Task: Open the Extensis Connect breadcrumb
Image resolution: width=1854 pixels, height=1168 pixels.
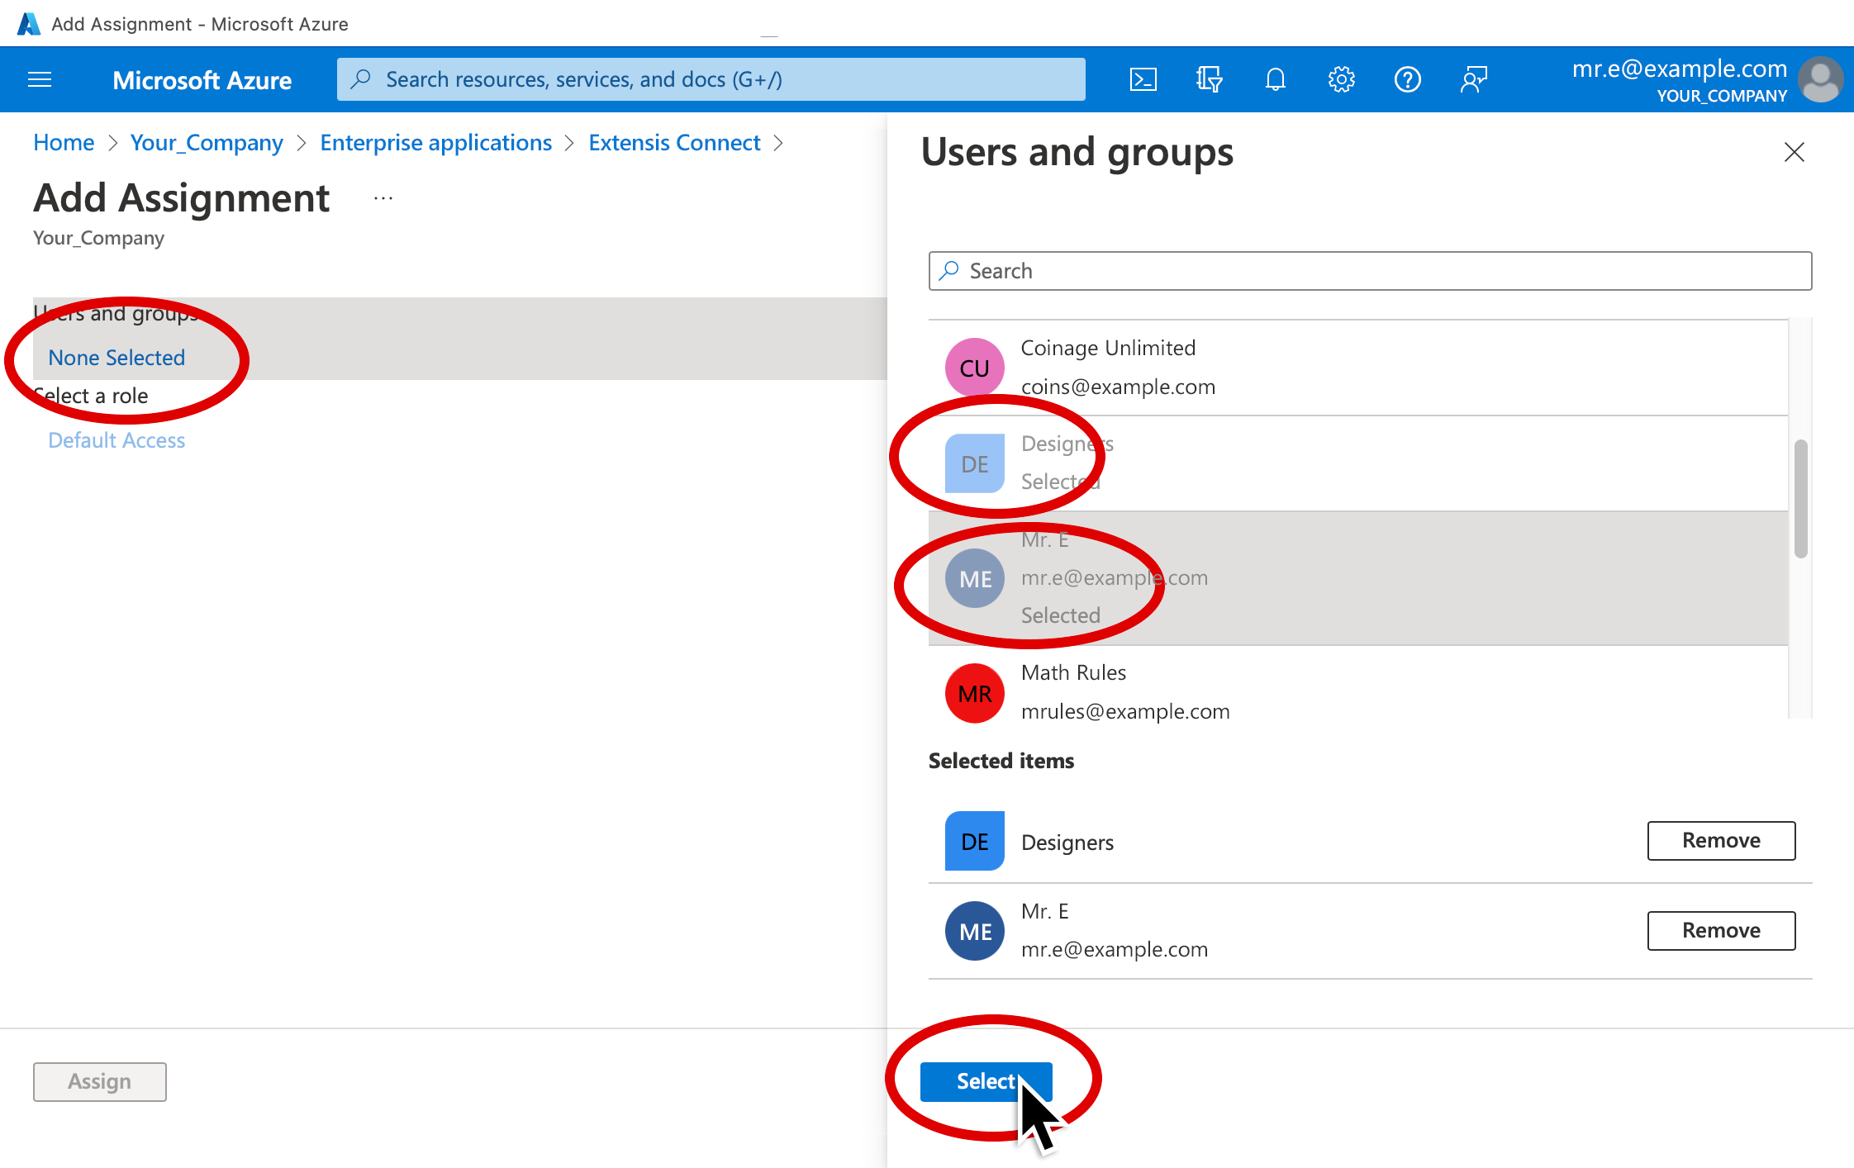Action: point(674,142)
